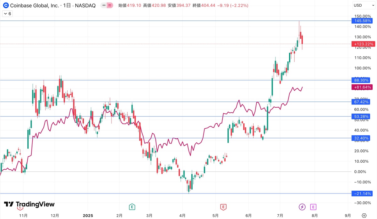Click the 150.00% price axis label
377x219 pixels.
point(362,16)
